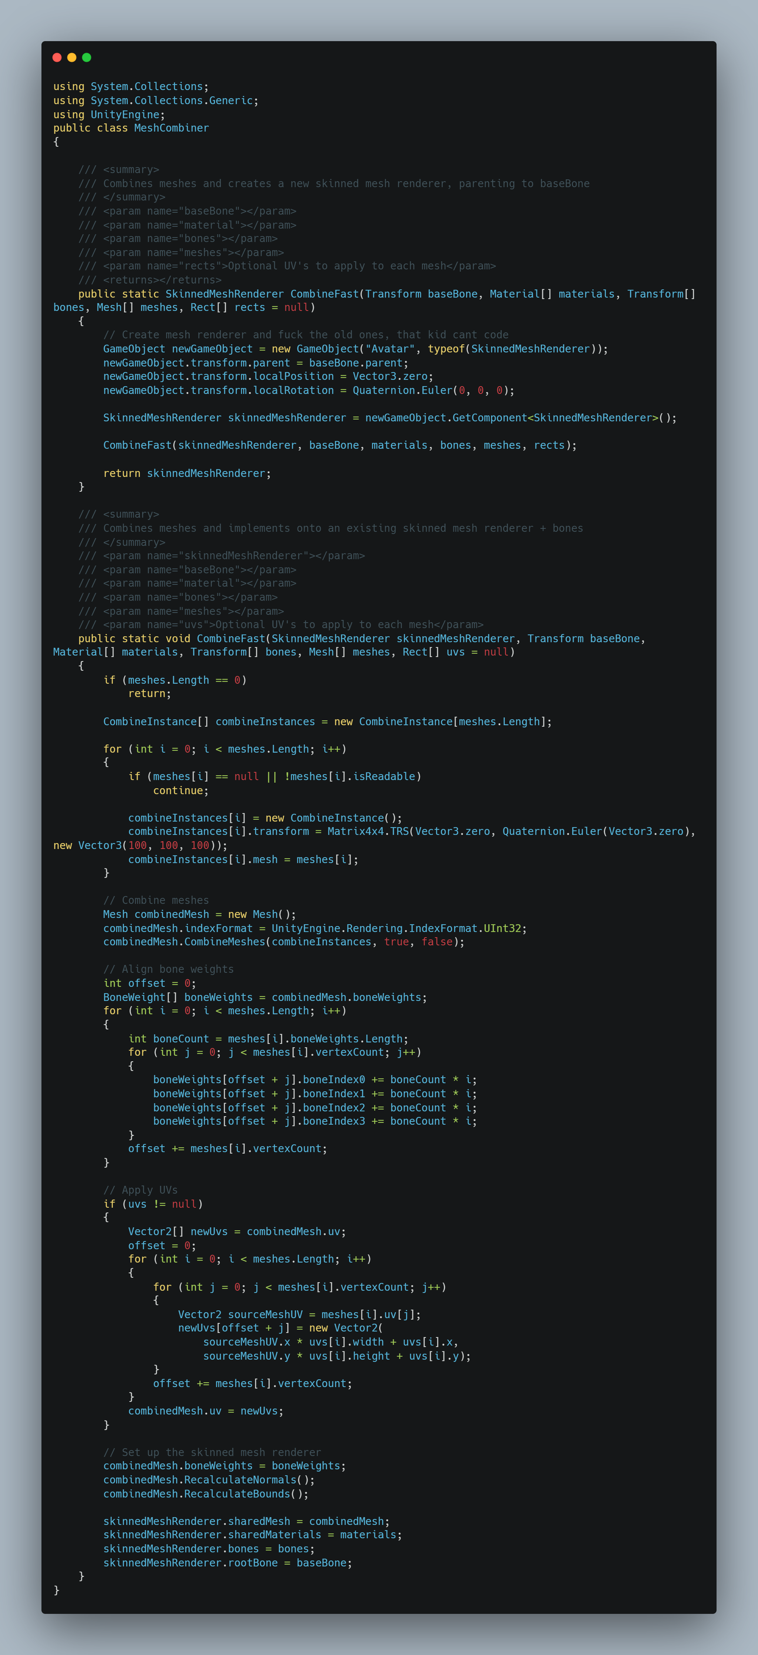The image size is (758, 1655).
Task: Click the 'using UnityEngine;' line
Action: click(109, 115)
